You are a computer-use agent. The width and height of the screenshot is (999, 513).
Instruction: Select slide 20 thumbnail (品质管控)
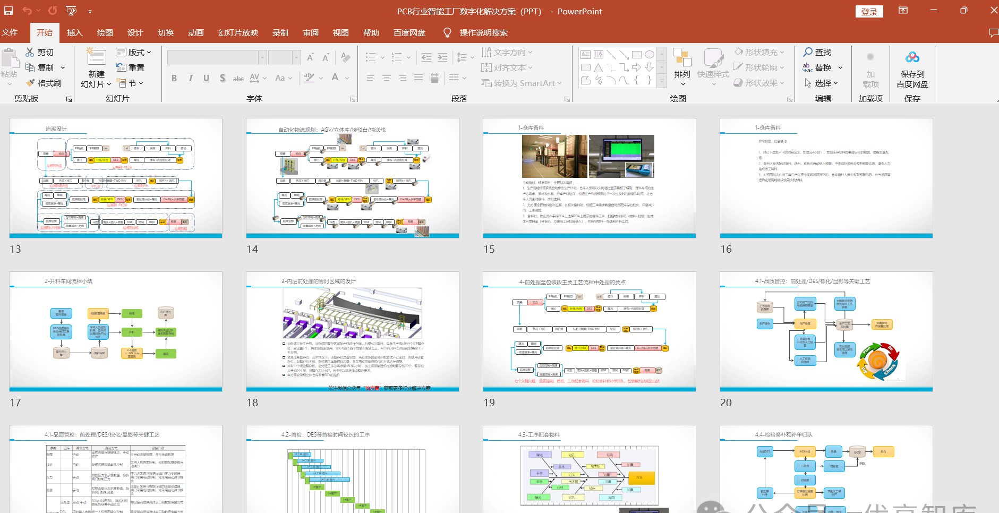click(826, 331)
